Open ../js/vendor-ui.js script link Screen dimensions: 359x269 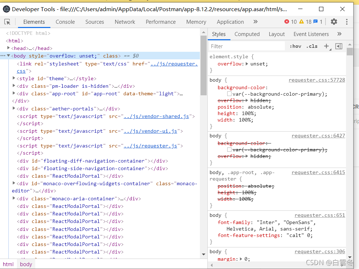[150, 131]
